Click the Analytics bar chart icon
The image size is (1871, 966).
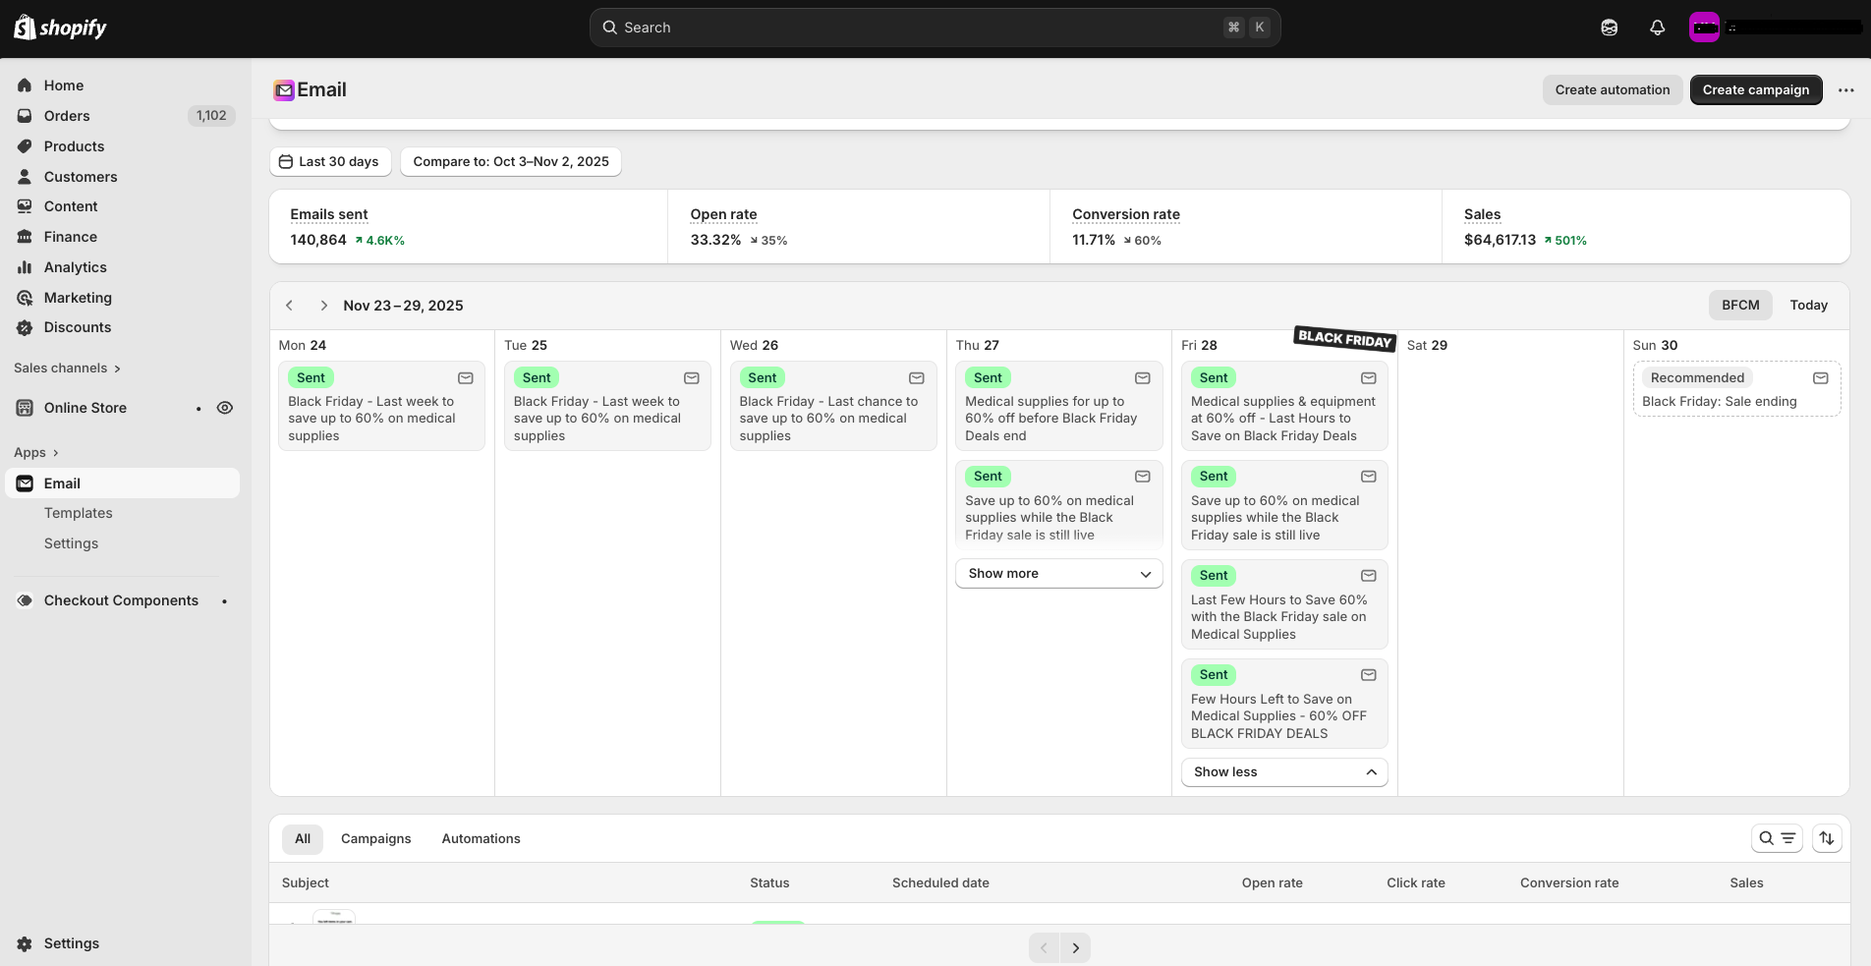[25, 267]
